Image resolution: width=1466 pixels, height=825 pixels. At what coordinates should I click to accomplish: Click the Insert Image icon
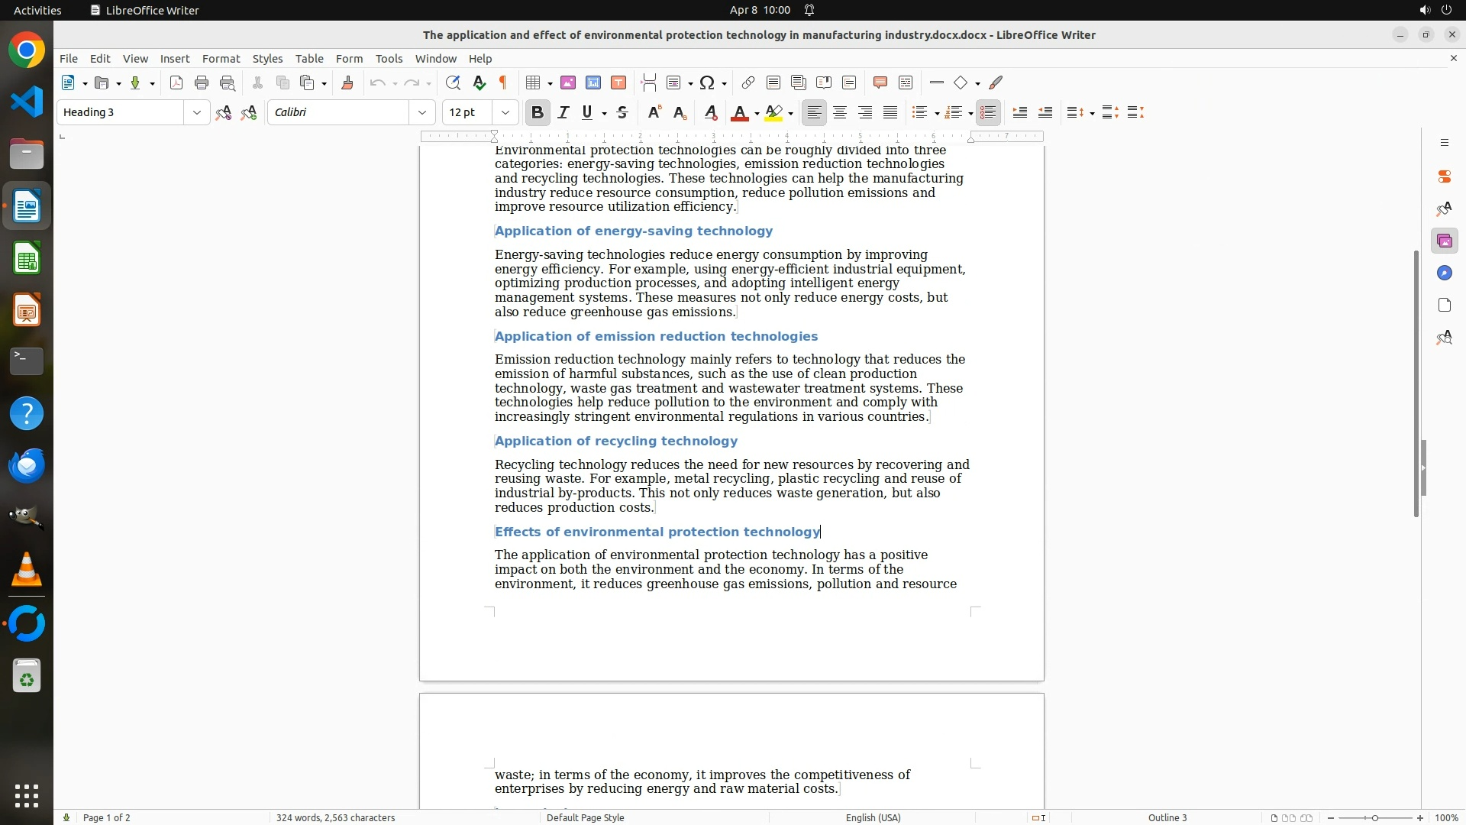pos(567,83)
